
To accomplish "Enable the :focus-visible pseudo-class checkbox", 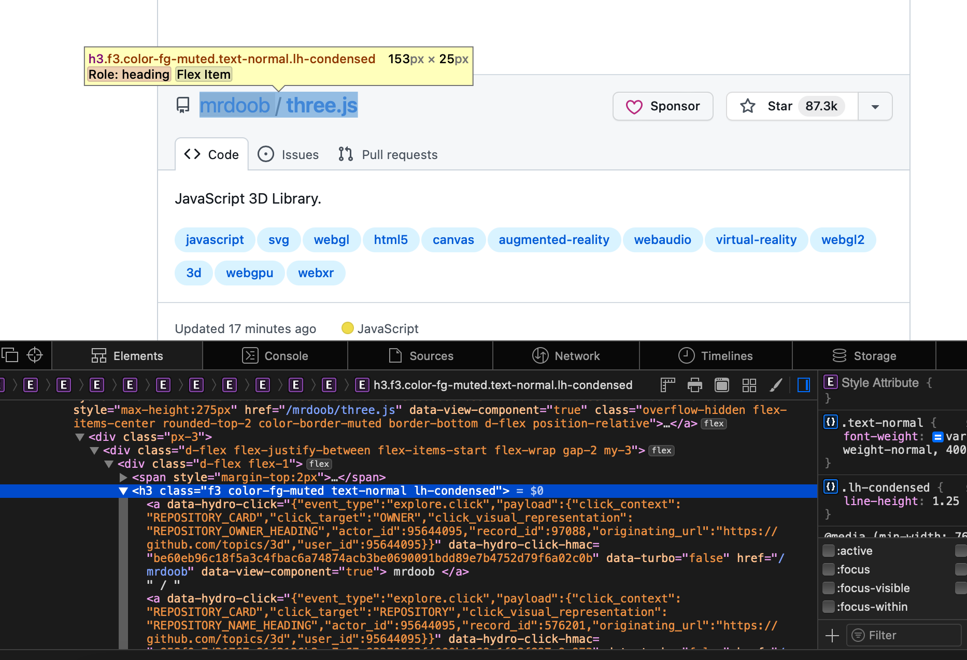I will pyautogui.click(x=829, y=588).
